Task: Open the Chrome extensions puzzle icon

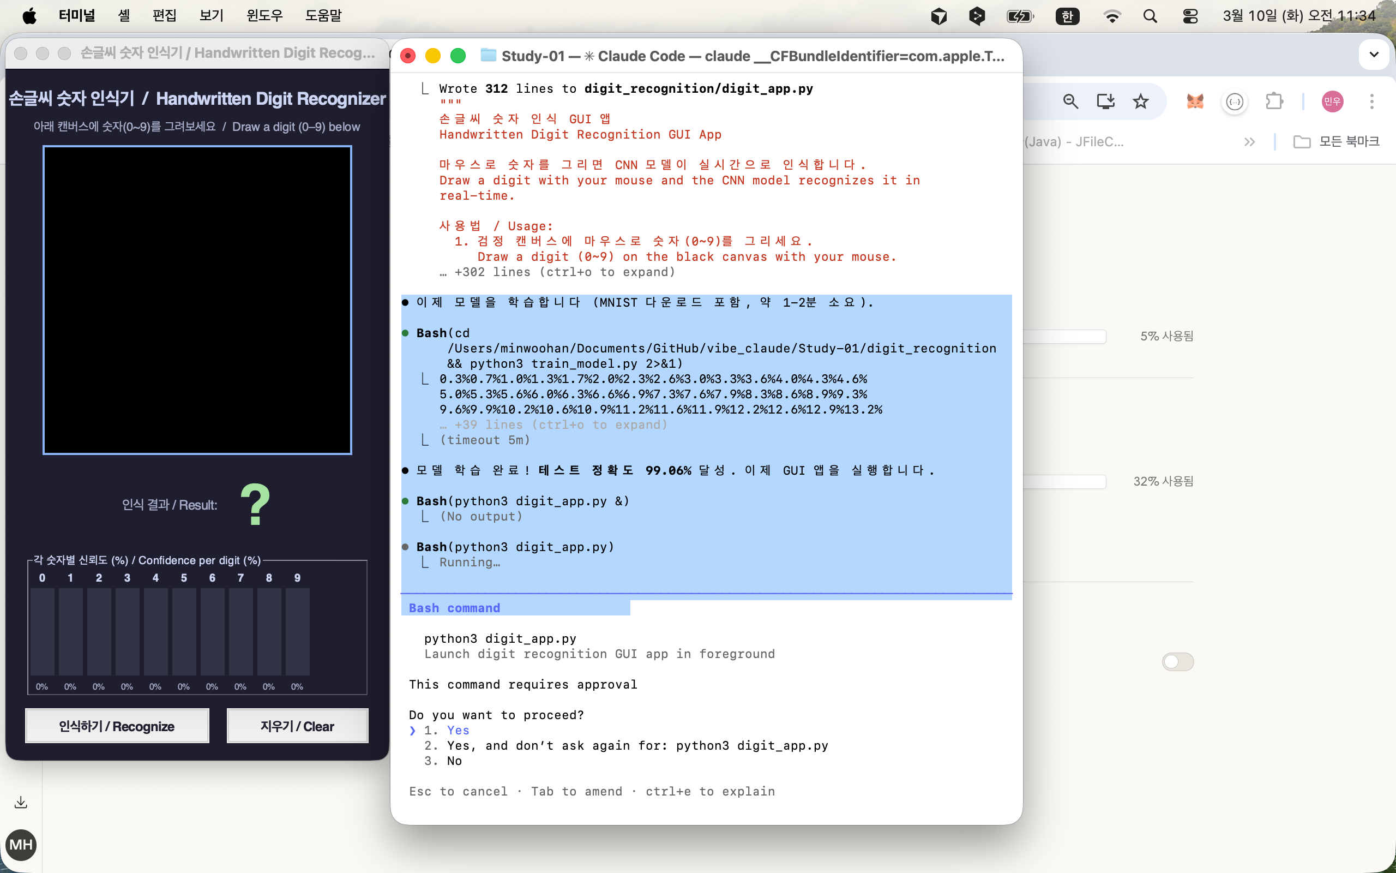Action: tap(1274, 101)
